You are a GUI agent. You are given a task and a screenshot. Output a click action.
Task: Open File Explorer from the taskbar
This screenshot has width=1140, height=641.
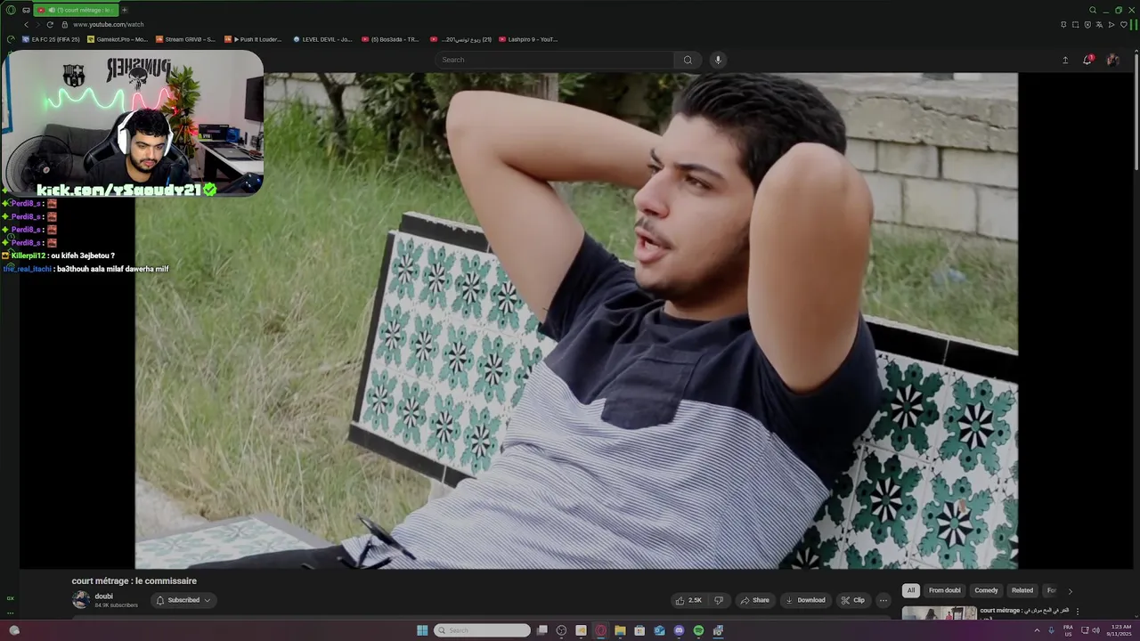[620, 630]
